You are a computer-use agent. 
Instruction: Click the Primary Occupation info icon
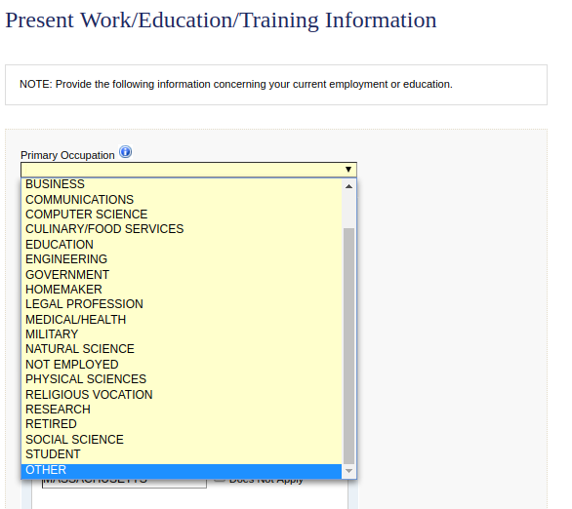tap(126, 151)
